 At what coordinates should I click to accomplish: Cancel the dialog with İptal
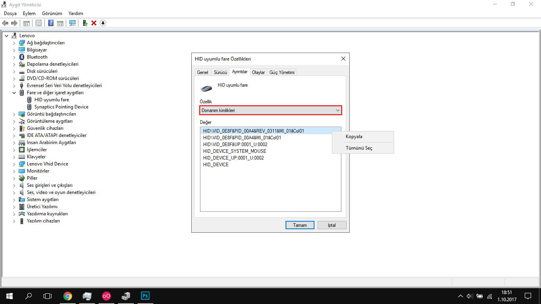pos(332,225)
